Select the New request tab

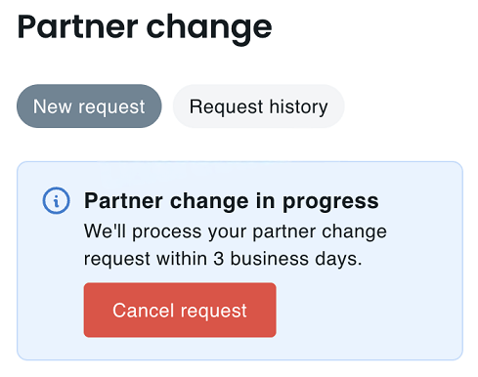click(89, 106)
